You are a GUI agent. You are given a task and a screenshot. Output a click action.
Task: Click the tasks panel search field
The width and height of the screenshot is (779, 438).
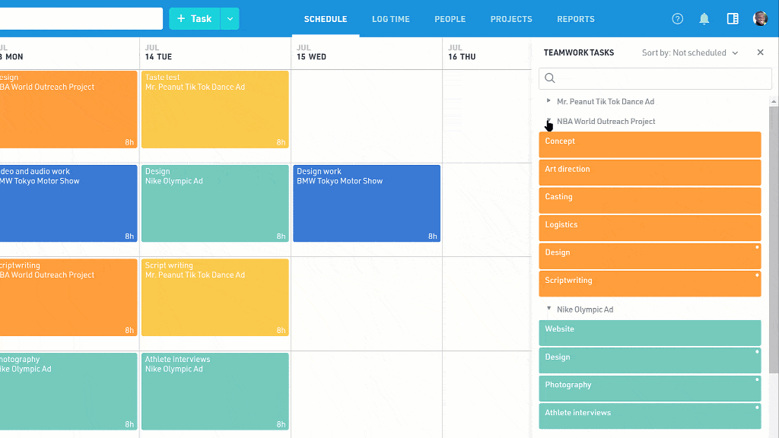point(662,78)
